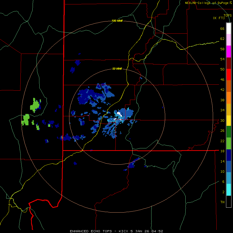233x233 pixels.
Task: Click the 38 legend value
Action: 222,100
